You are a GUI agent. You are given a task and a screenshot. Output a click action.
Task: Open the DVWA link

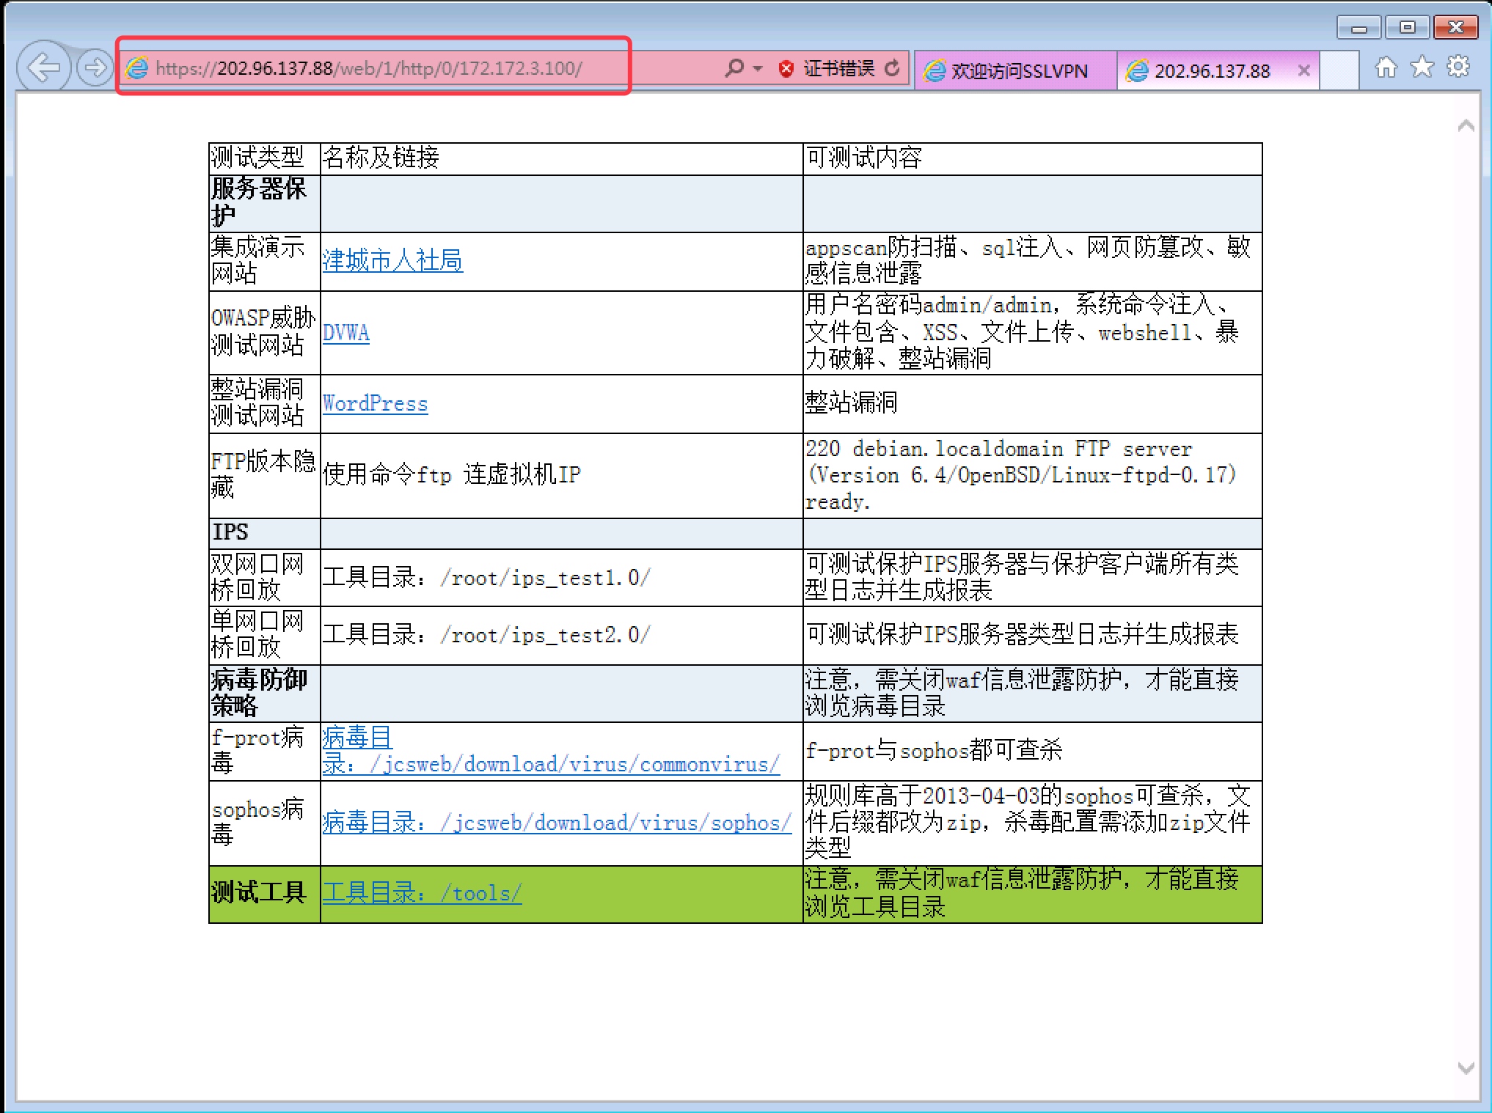(x=345, y=333)
